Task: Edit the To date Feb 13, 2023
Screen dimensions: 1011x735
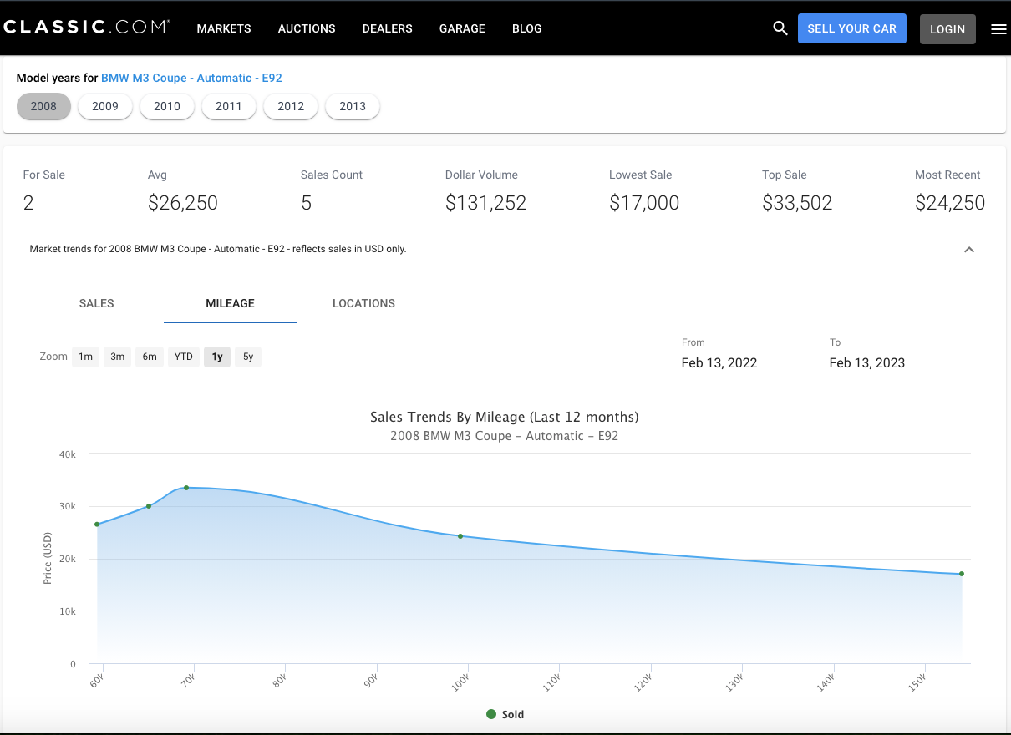Action: pos(867,363)
